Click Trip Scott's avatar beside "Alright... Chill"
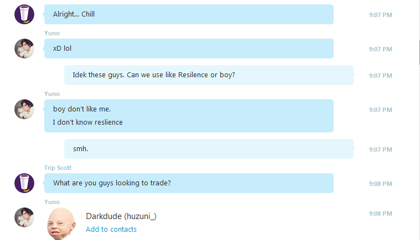The width and height of the screenshot is (420, 240). [x=24, y=14]
